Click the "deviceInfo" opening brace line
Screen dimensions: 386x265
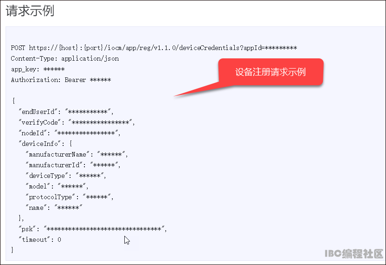(45, 144)
